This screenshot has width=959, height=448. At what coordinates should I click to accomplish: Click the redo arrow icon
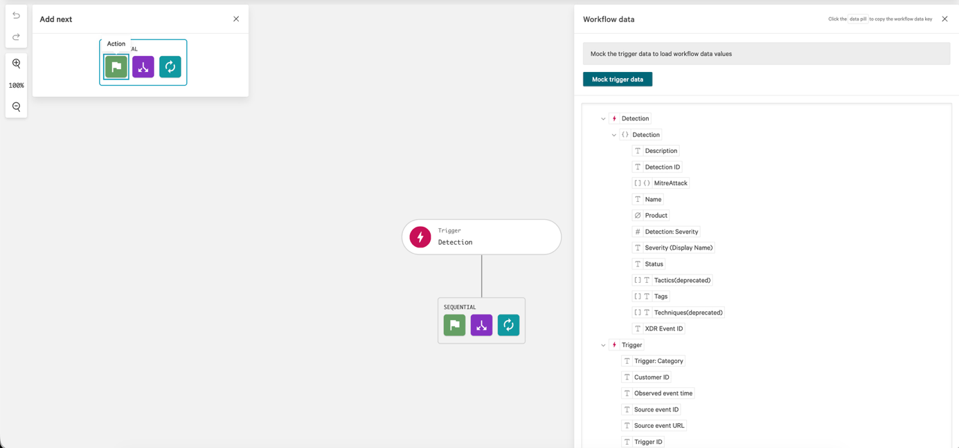point(16,37)
